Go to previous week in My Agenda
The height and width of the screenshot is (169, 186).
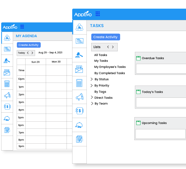[28, 53]
